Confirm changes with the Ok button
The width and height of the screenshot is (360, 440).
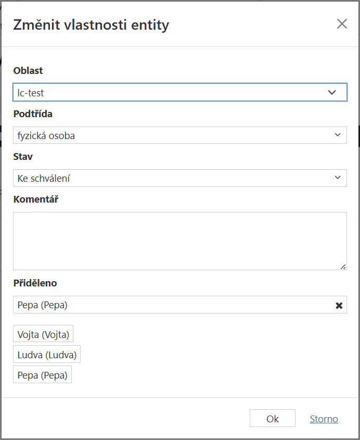(272, 418)
